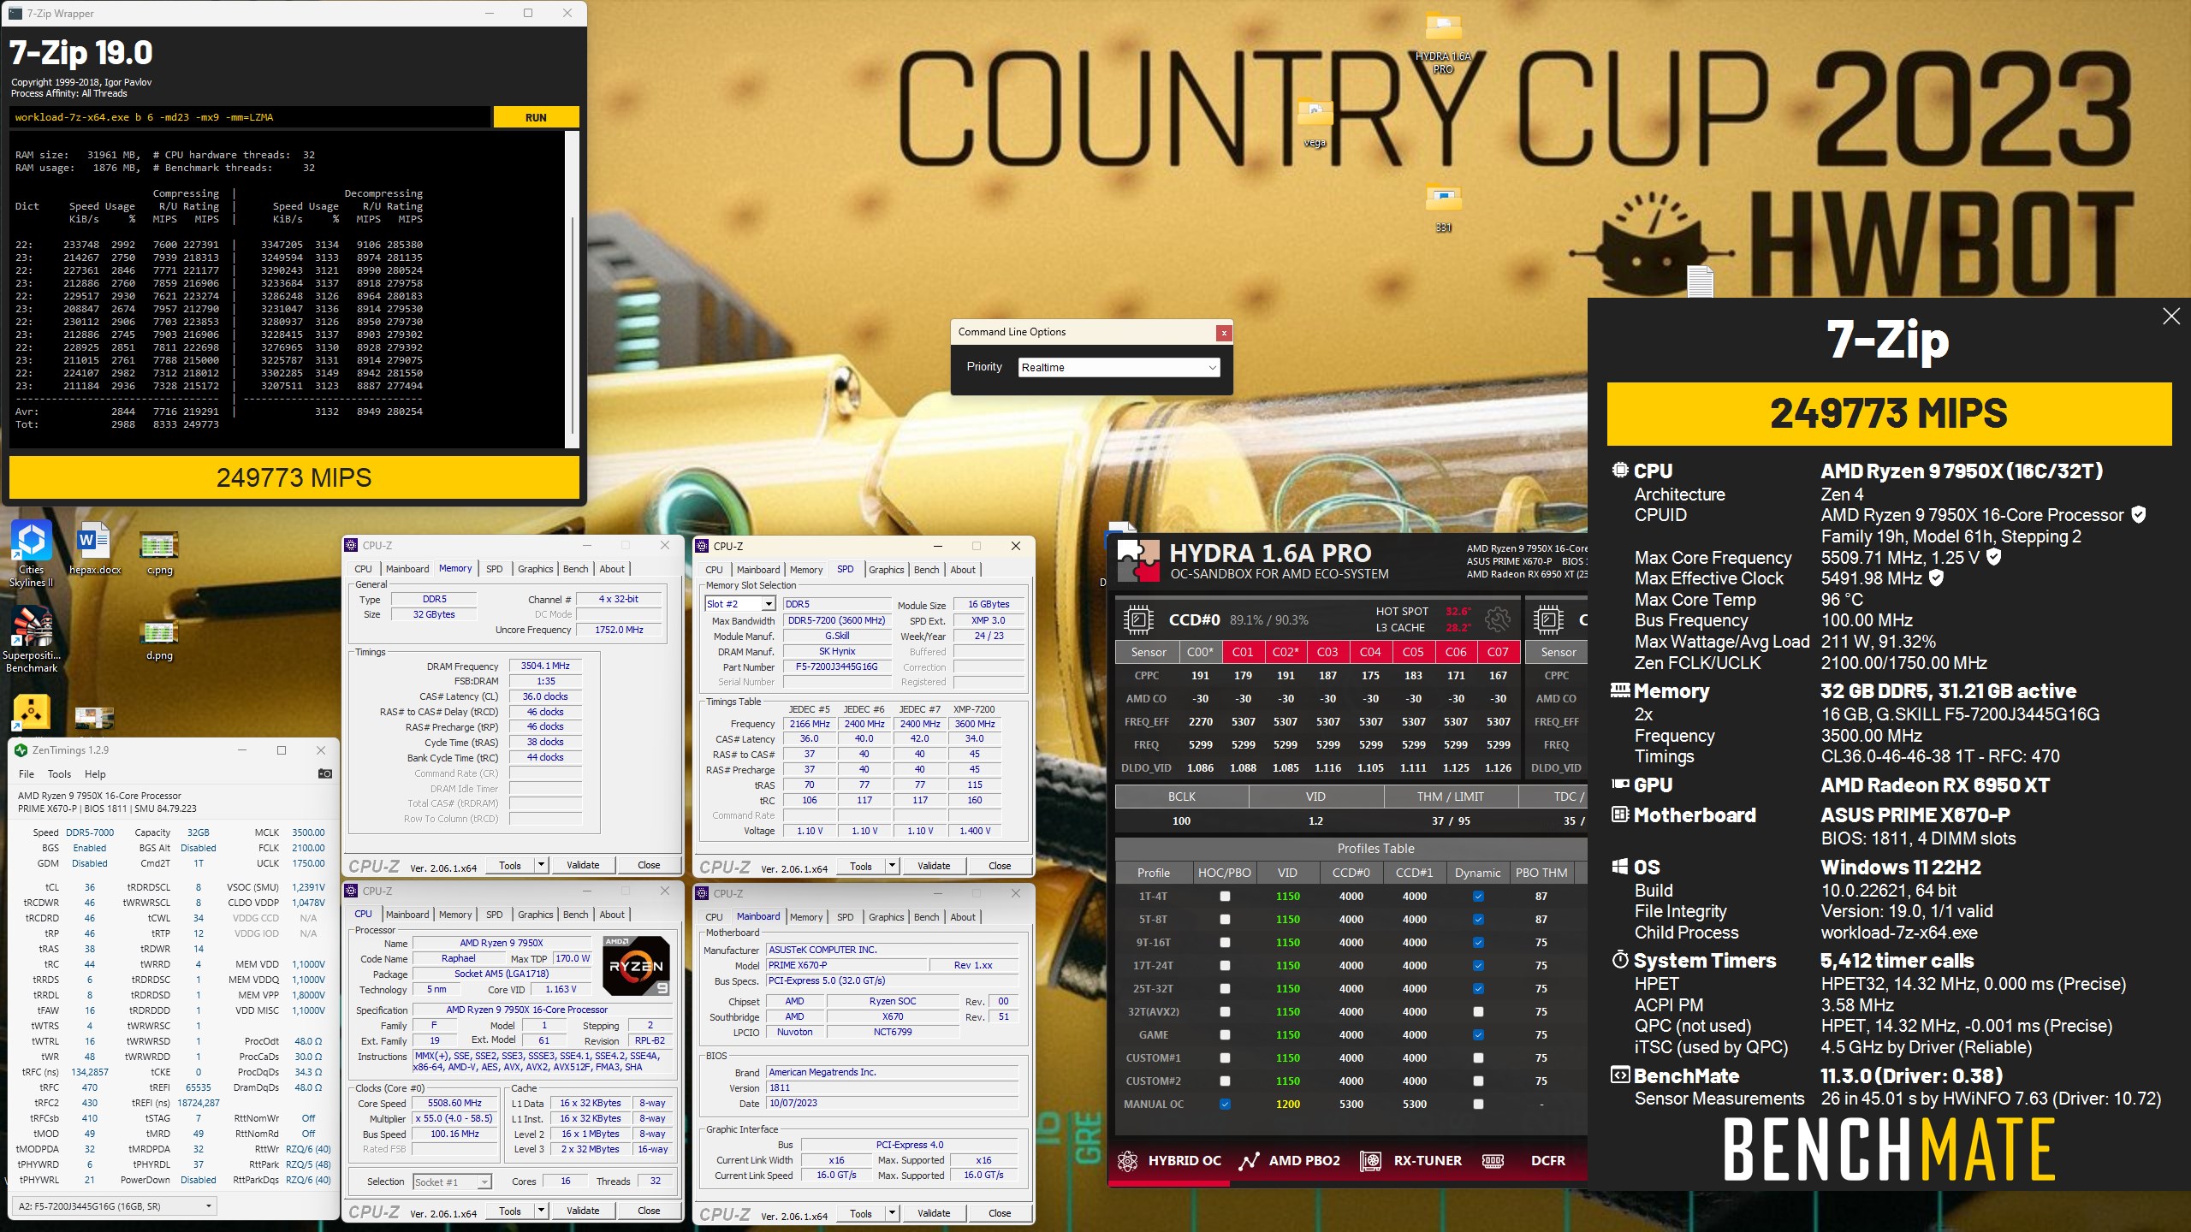Click the CPUID verified shield badge
The width and height of the screenshot is (2191, 1232).
click(2138, 514)
